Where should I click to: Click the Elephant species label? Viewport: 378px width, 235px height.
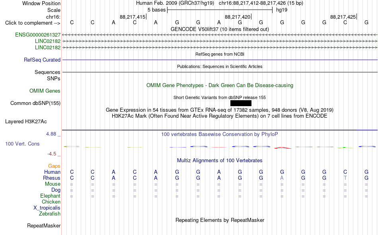[50, 196]
